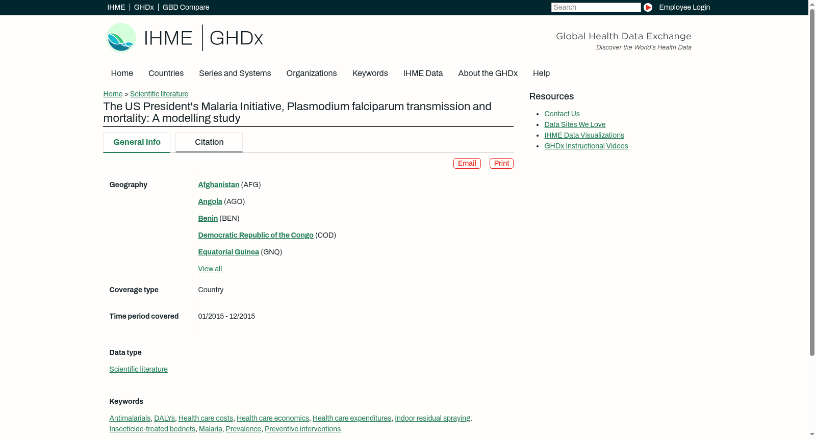Click the Email button

(x=467, y=163)
